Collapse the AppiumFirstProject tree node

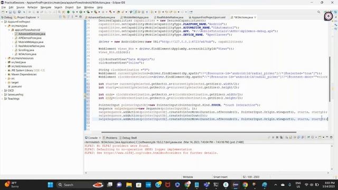point(2,22)
